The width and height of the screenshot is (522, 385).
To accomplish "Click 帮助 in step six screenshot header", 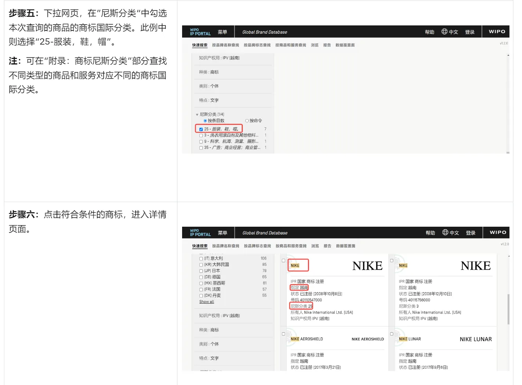I will [x=430, y=233].
